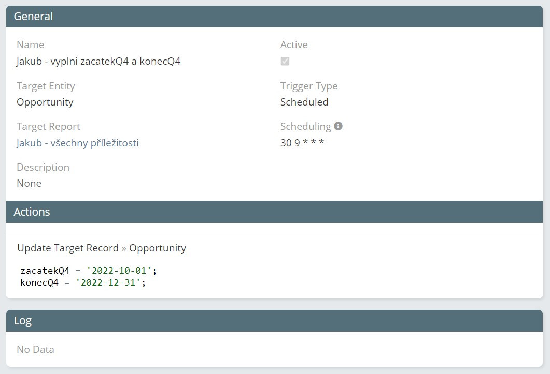Image resolution: width=550 pixels, height=374 pixels.
Task: Select the workflow name text value
Action: [x=98, y=61]
